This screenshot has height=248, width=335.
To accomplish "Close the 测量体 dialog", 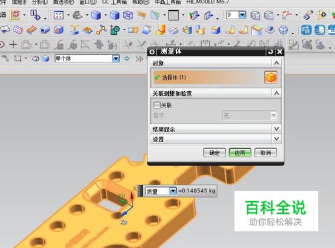I will tap(279, 52).
